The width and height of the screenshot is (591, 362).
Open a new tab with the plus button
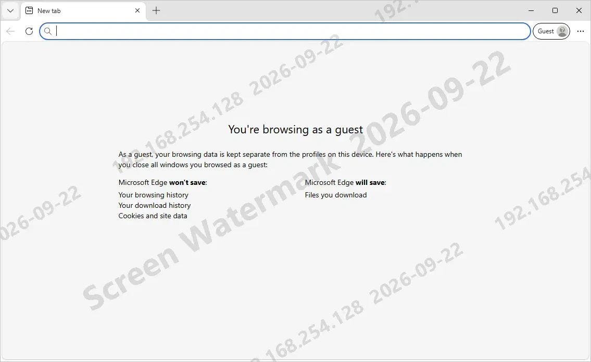tap(156, 10)
